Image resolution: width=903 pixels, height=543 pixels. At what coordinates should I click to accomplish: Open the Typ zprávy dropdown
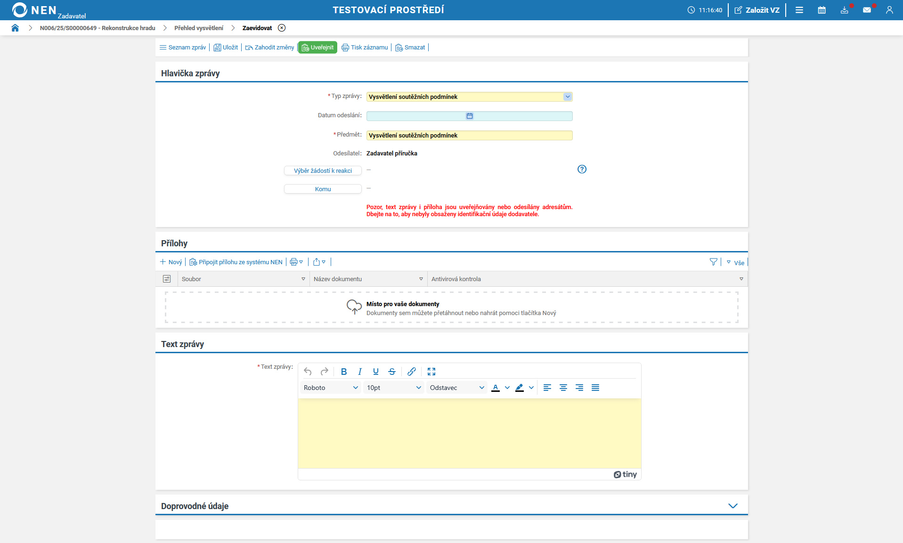[567, 97]
